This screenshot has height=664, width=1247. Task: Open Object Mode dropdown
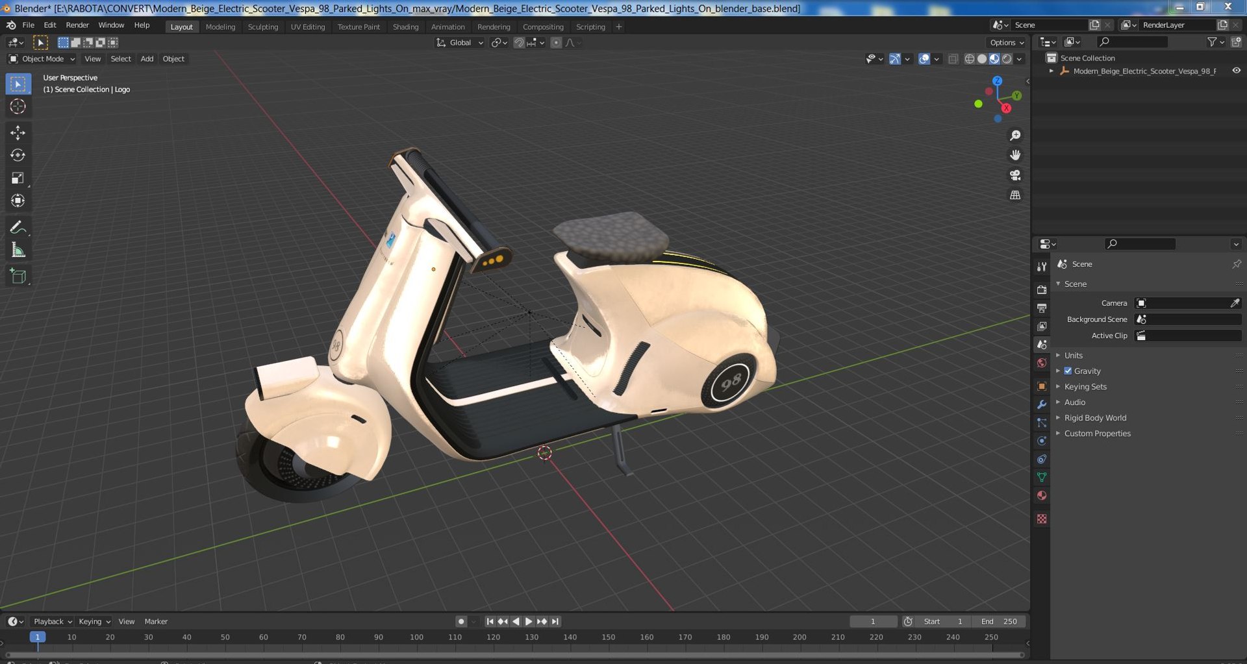pyautogui.click(x=42, y=59)
